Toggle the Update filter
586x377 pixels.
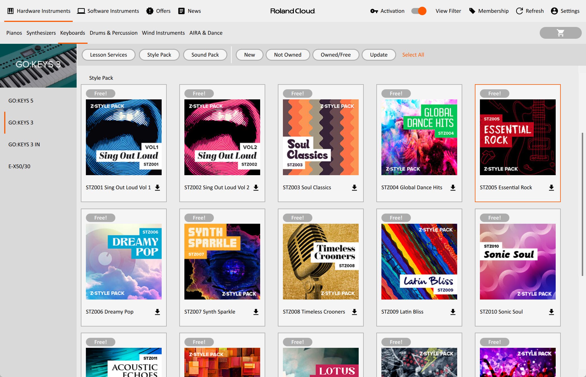[x=379, y=55]
